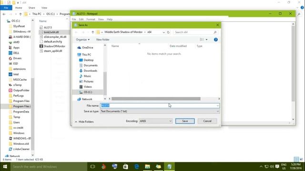
Task: Click the Save button in Save As dialog
Action: tap(185, 121)
